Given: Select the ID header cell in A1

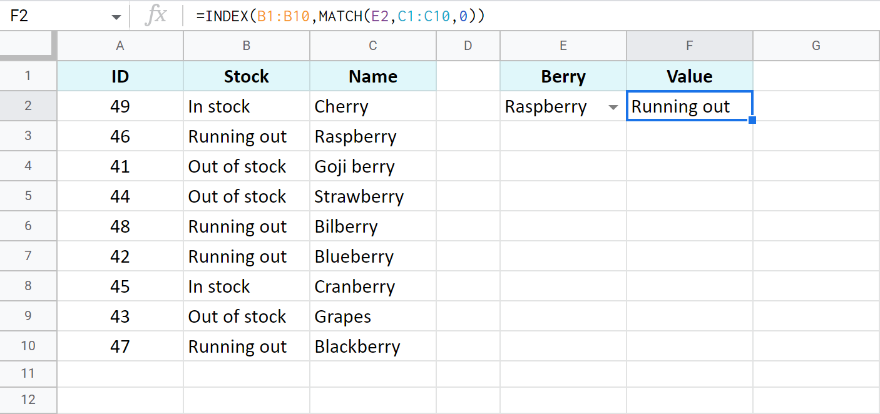Looking at the screenshot, I should (x=120, y=76).
